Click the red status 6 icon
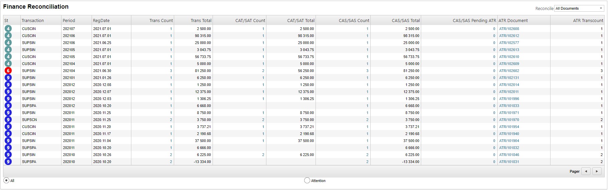 coord(8,71)
